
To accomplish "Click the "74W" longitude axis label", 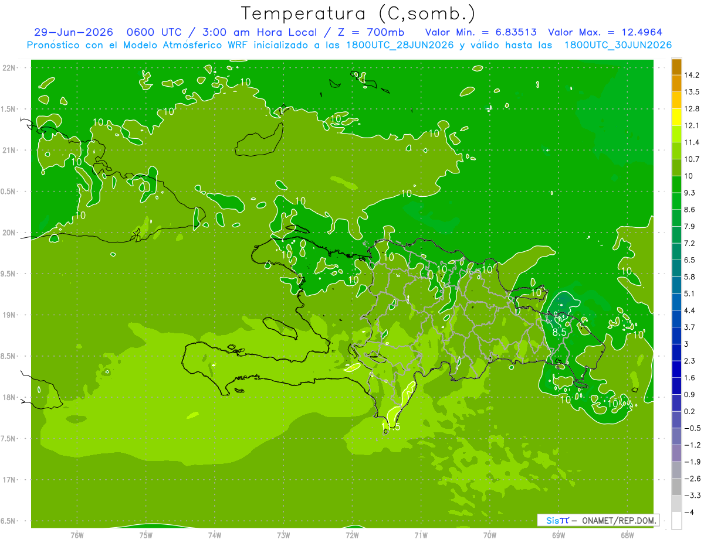I will 215,535.
